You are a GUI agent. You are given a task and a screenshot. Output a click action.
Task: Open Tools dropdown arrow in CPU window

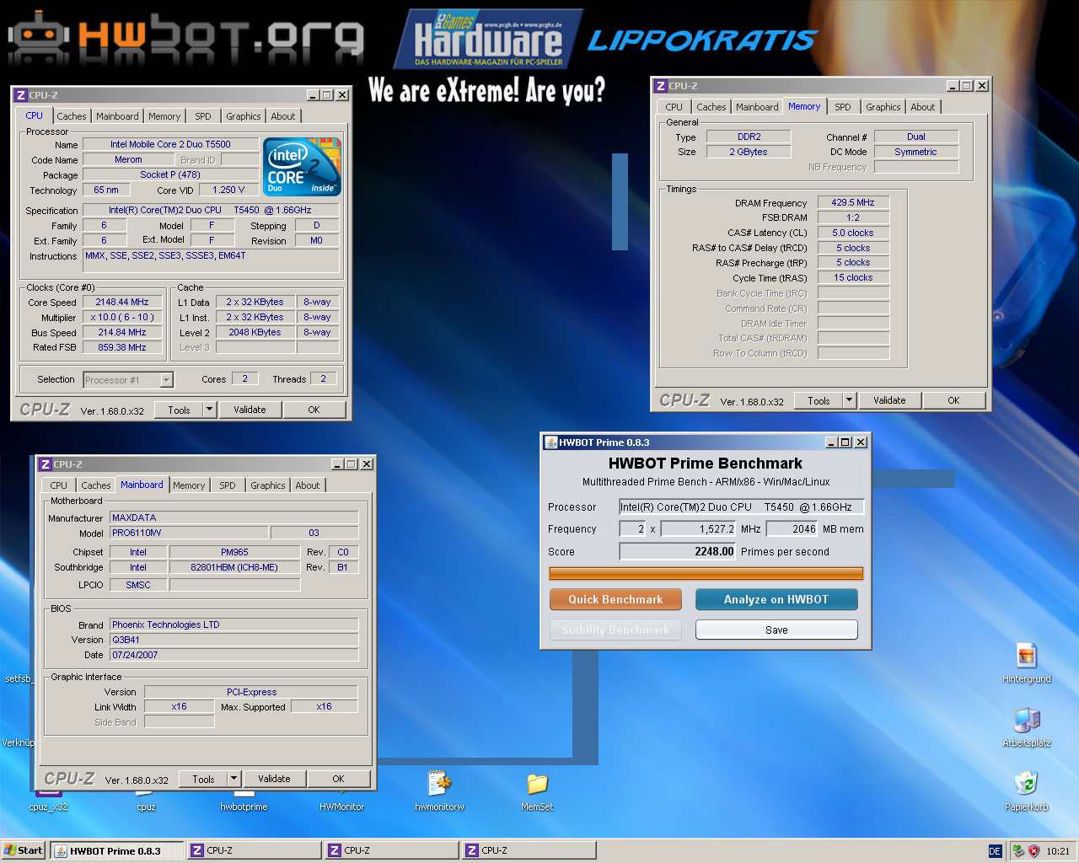209,410
